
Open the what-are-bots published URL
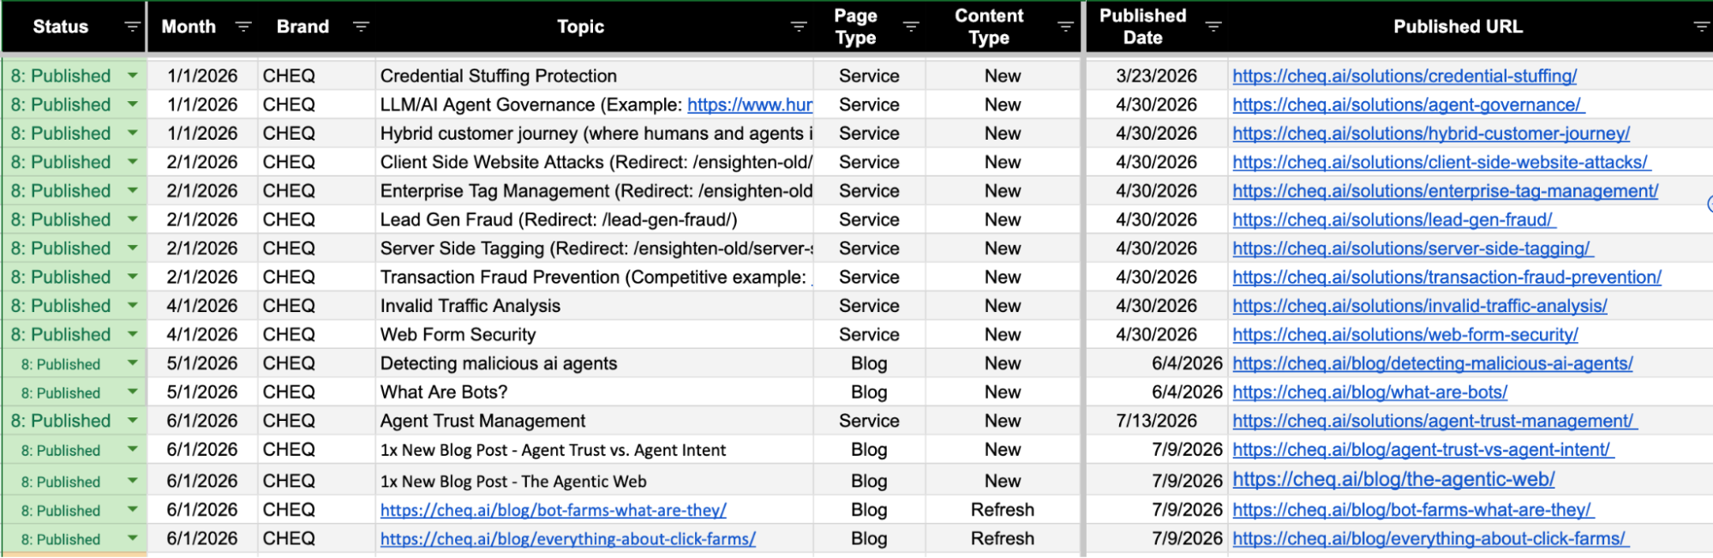(x=1370, y=392)
